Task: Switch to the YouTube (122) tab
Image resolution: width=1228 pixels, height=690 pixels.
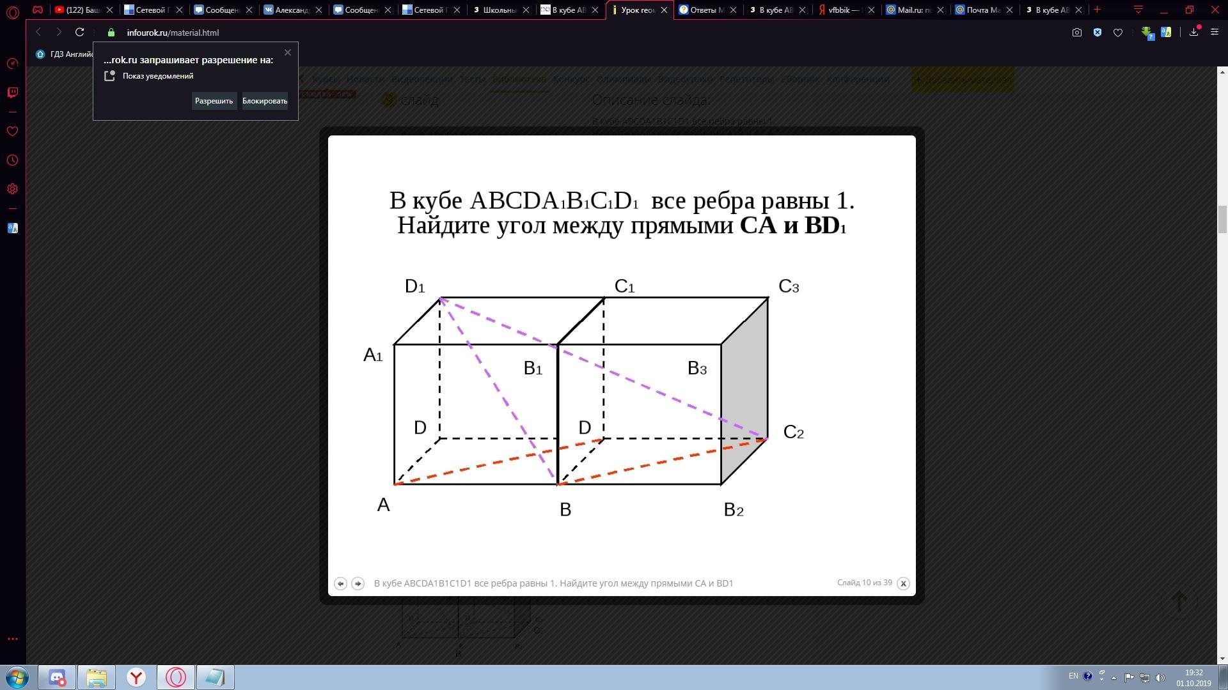Action: point(82,10)
